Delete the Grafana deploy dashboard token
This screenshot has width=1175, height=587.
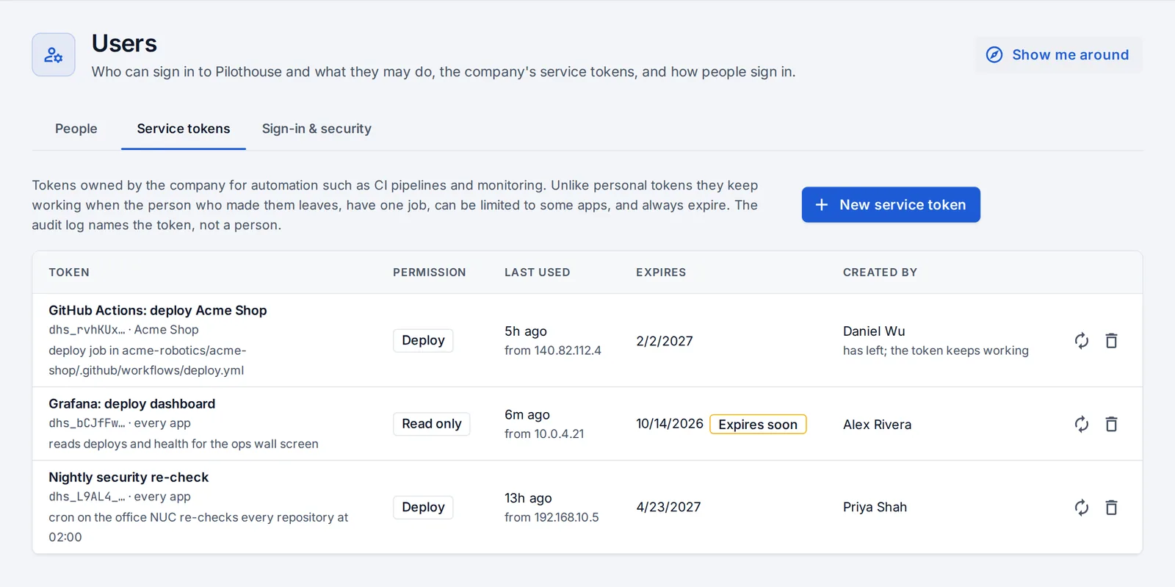[x=1111, y=424]
